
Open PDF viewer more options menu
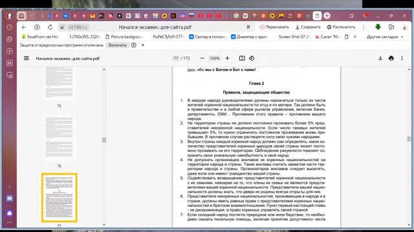402,59
